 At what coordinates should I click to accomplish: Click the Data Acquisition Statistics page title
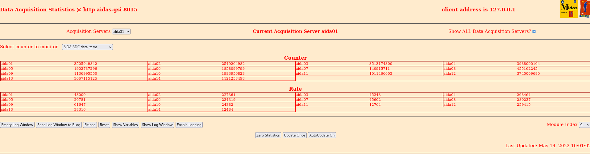pyautogui.click(x=69, y=10)
